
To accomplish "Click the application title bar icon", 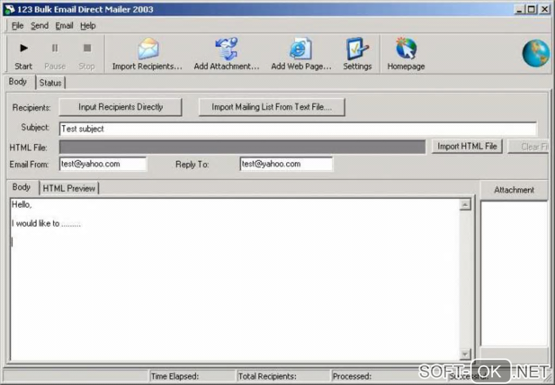I will (x=9, y=10).
